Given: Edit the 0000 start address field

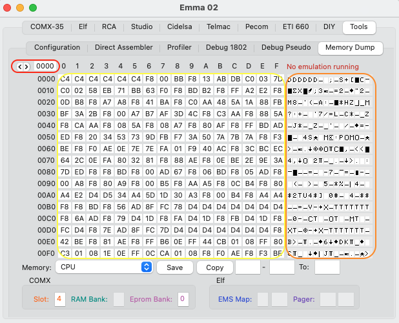Looking at the screenshot, I should point(45,66).
